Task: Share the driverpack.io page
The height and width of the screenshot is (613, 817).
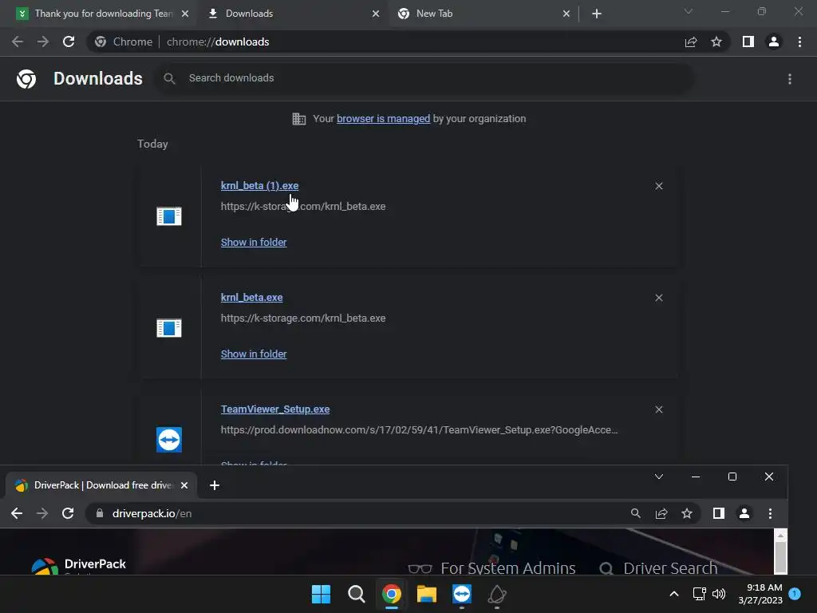Action: [x=661, y=513]
